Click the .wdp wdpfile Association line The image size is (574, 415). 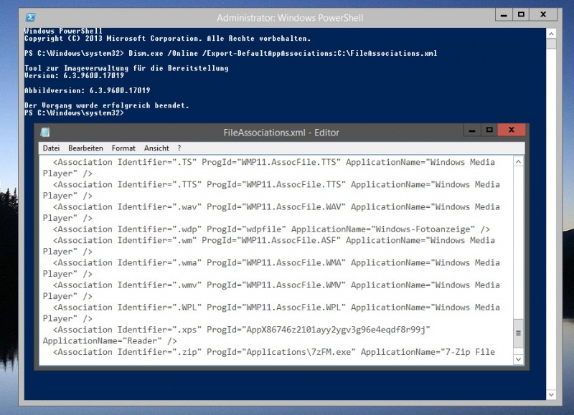click(271, 229)
